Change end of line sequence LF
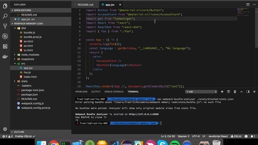 click(204, 136)
